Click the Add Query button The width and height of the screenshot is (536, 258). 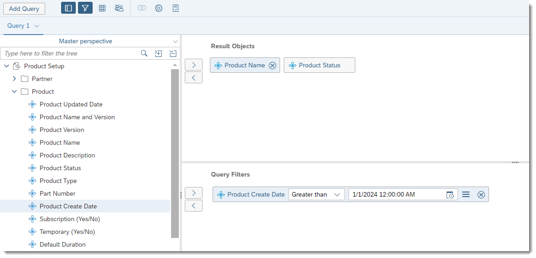pos(24,9)
